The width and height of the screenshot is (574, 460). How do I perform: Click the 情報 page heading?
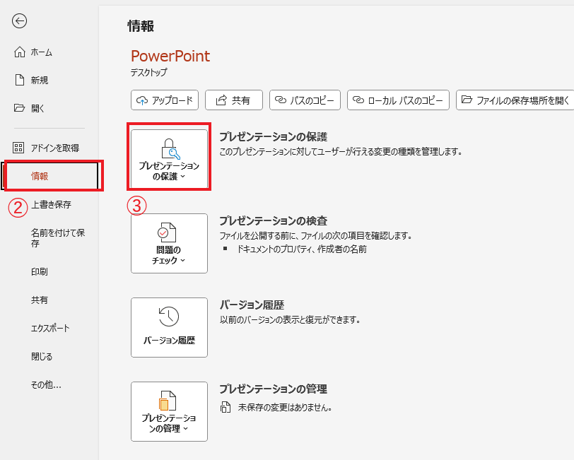coord(141,26)
